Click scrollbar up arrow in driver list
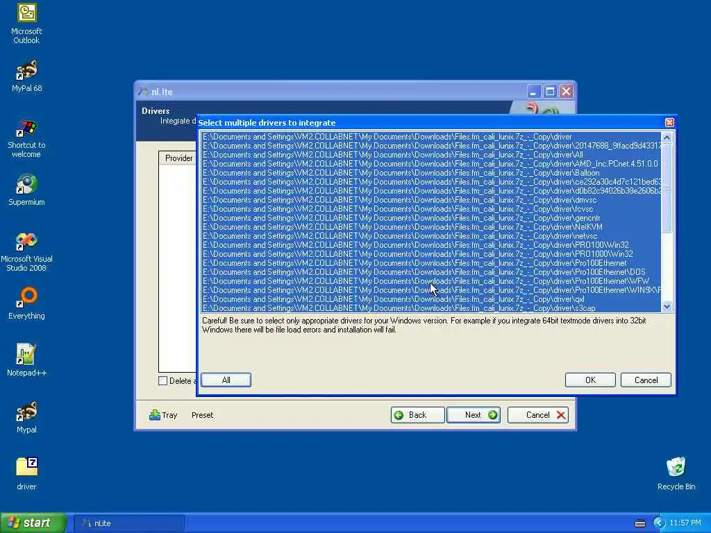Screen dimensions: 711x533 coord(667,137)
